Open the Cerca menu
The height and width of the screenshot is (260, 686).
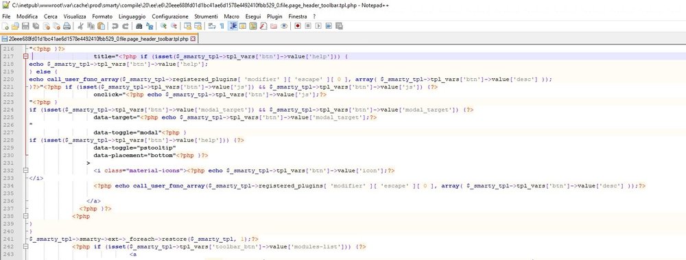click(51, 16)
